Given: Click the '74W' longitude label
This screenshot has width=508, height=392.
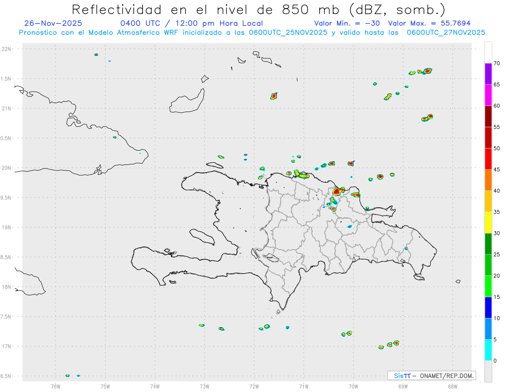Looking at the screenshot, I should (x=155, y=386).
